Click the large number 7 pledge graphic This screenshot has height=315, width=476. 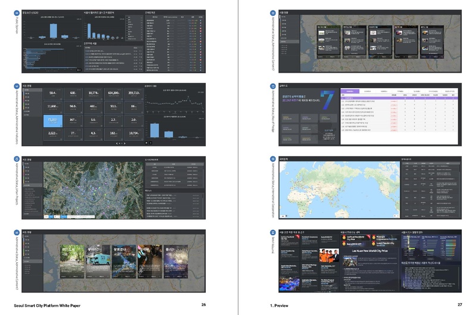pyautogui.click(x=327, y=101)
